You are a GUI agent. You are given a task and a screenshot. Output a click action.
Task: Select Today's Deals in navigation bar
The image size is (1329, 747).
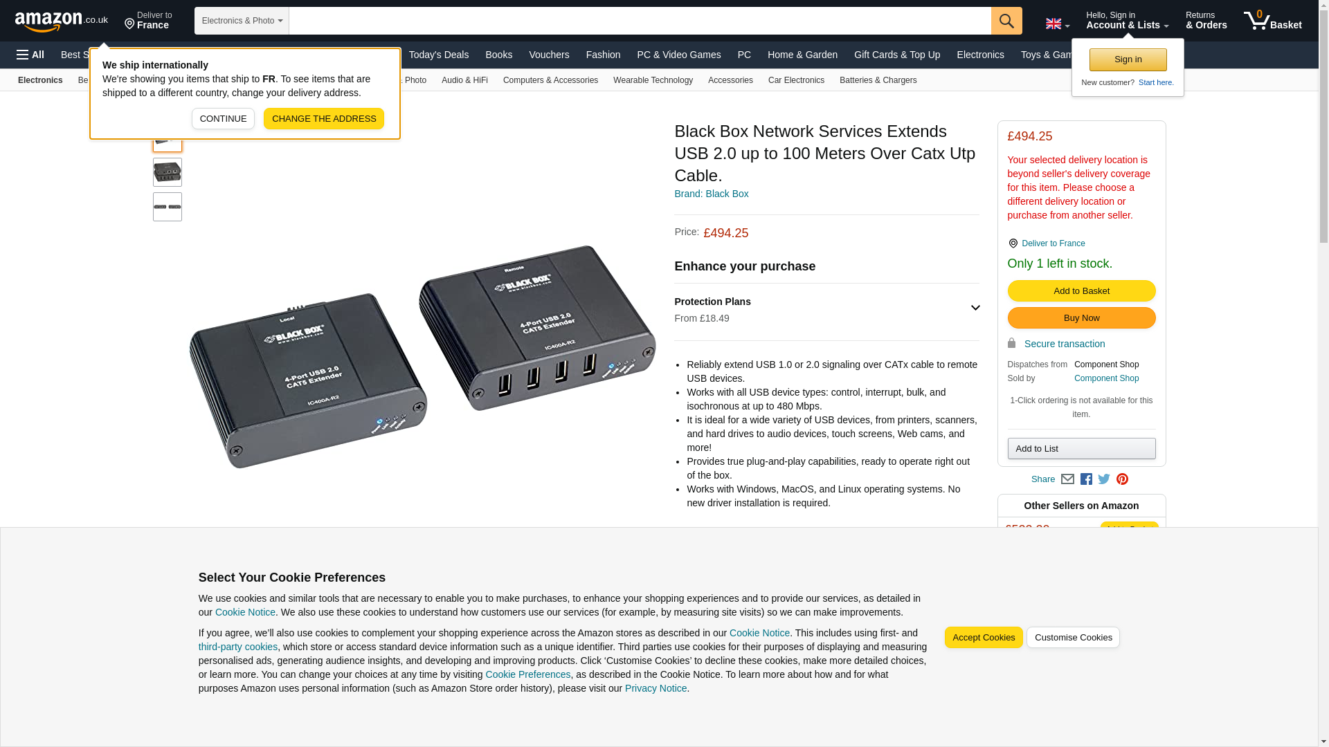click(438, 55)
